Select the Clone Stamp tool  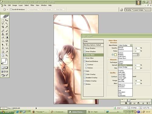tap(3, 34)
